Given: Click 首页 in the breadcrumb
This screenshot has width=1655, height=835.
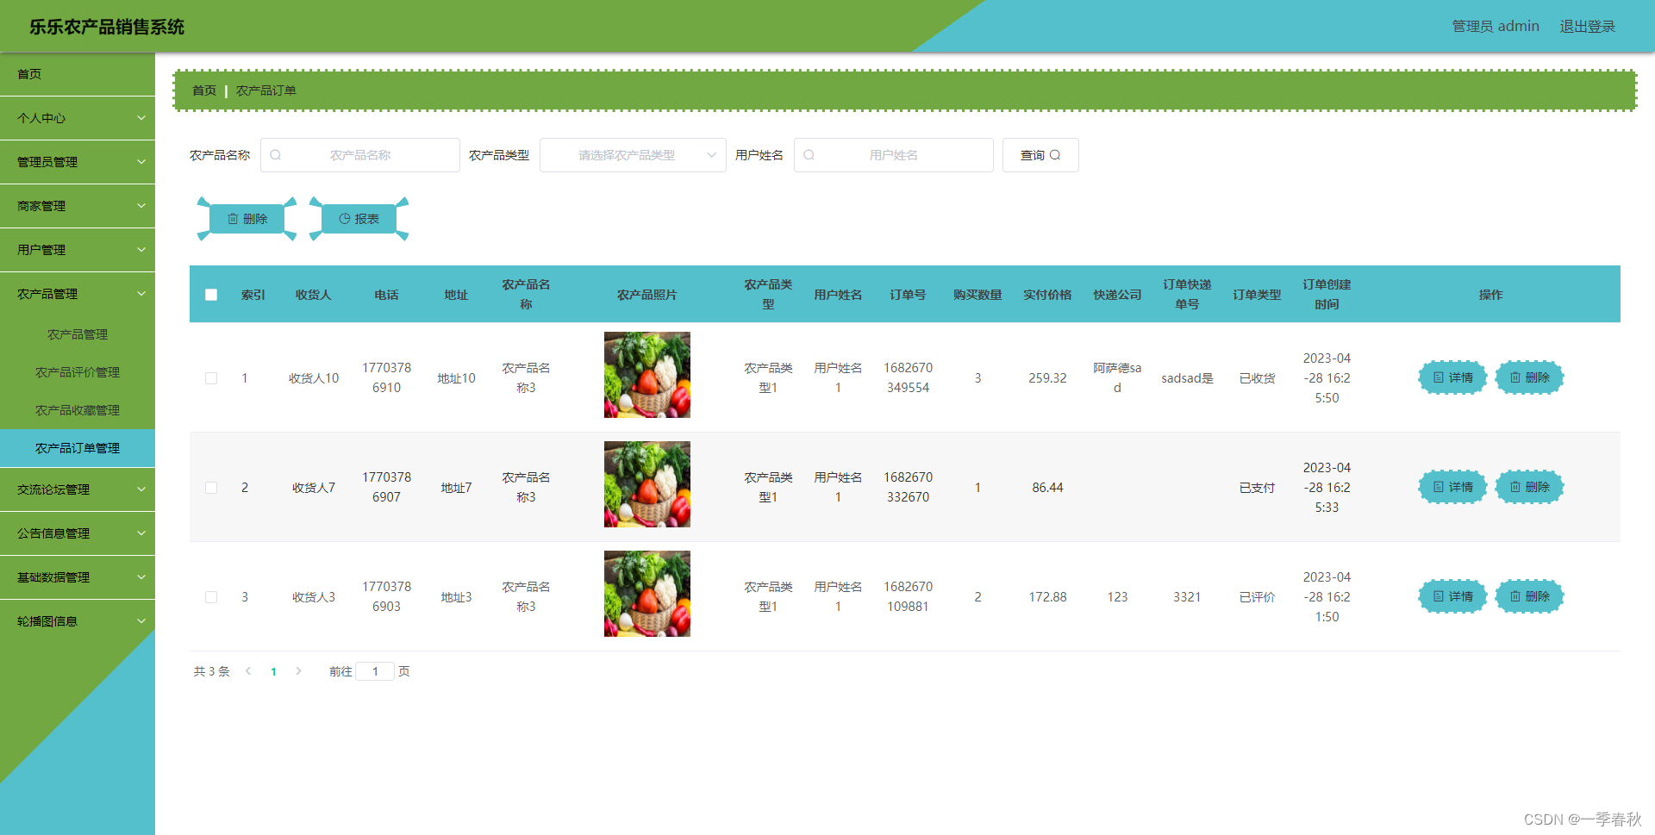Looking at the screenshot, I should point(204,90).
